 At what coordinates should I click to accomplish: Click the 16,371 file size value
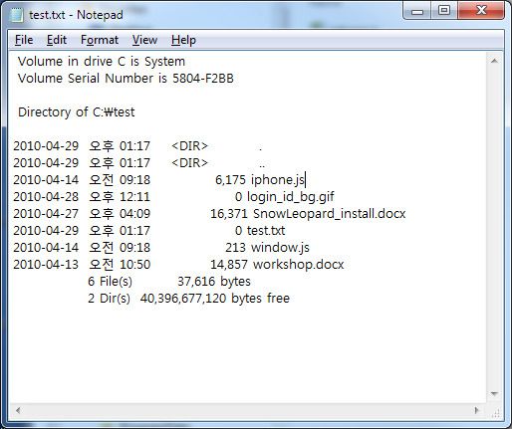(x=229, y=214)
